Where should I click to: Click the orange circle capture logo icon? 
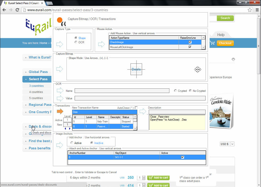coord(61,21)
